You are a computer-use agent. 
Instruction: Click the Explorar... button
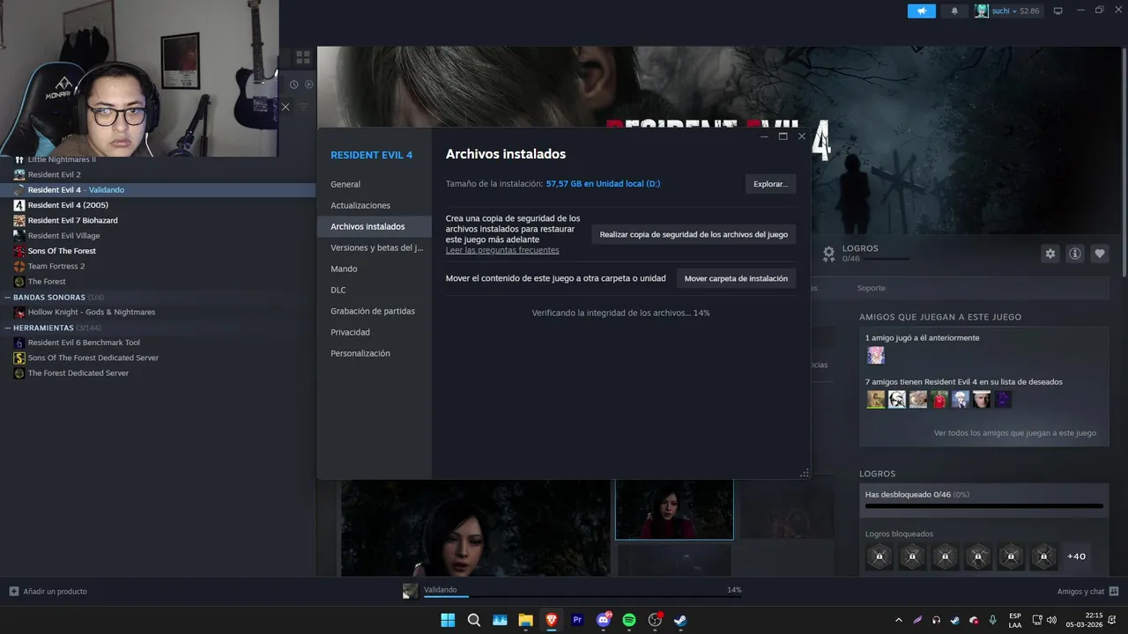pyautogui.click(x=770, y=184)
